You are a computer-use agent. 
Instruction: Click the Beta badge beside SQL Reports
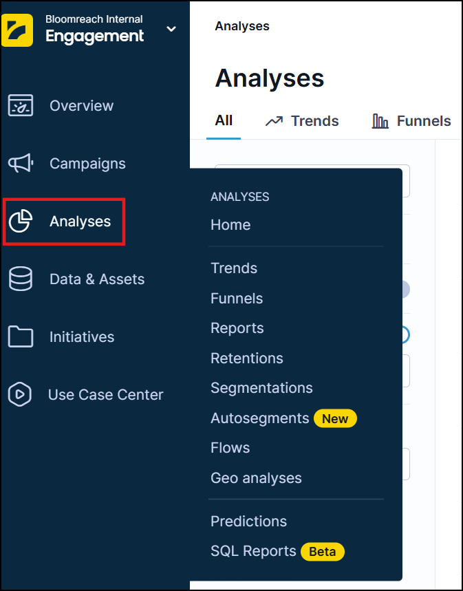(x=323, y=552)
